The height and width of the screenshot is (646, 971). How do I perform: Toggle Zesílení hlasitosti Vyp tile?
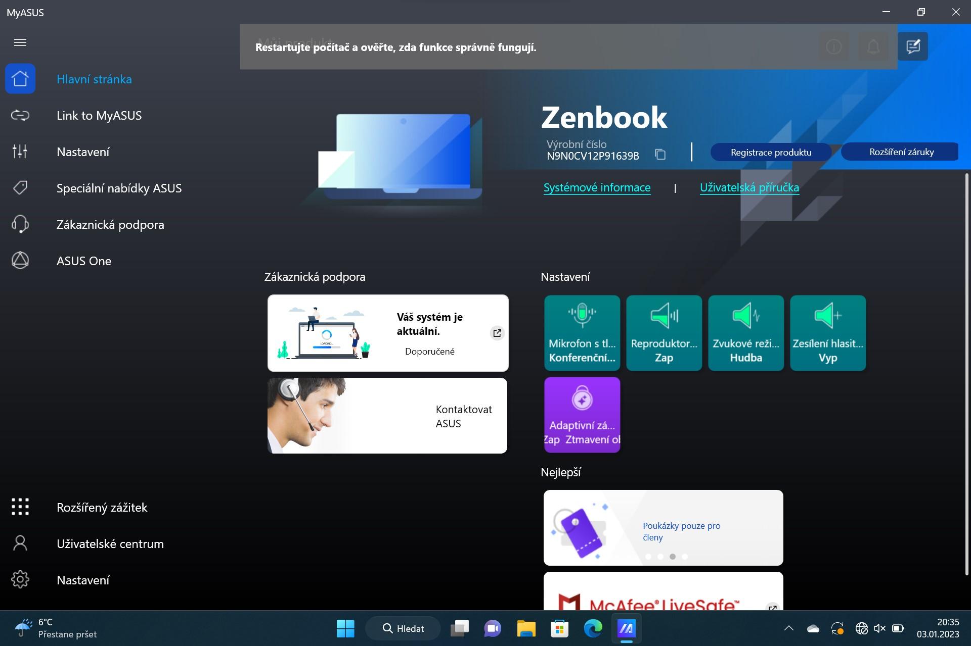828,333
